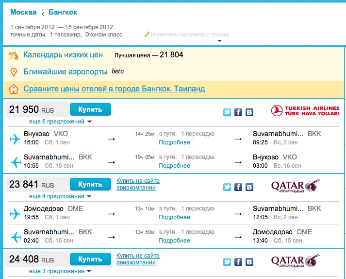Click the date range '1 сентября 2012 — 15 сентября 2012'
The image size is (346, 279).
(x=62, y=27)
